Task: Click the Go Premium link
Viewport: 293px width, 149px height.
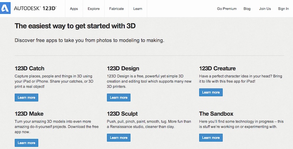Action: point(227,9)
